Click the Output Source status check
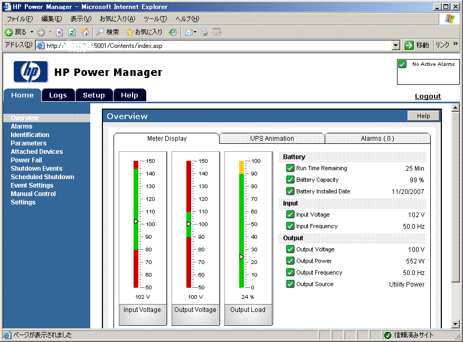Viewport: 463px width, 342px height. (290, 284)
